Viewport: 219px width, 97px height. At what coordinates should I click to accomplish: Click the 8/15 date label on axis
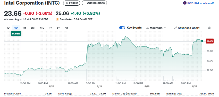tap(99, 86)
